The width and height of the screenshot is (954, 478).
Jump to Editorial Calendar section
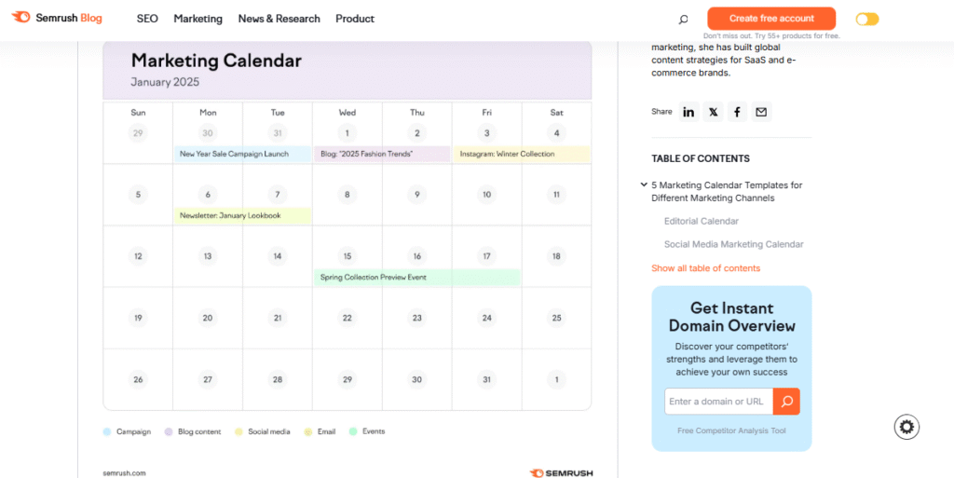(x=702, y=222)
